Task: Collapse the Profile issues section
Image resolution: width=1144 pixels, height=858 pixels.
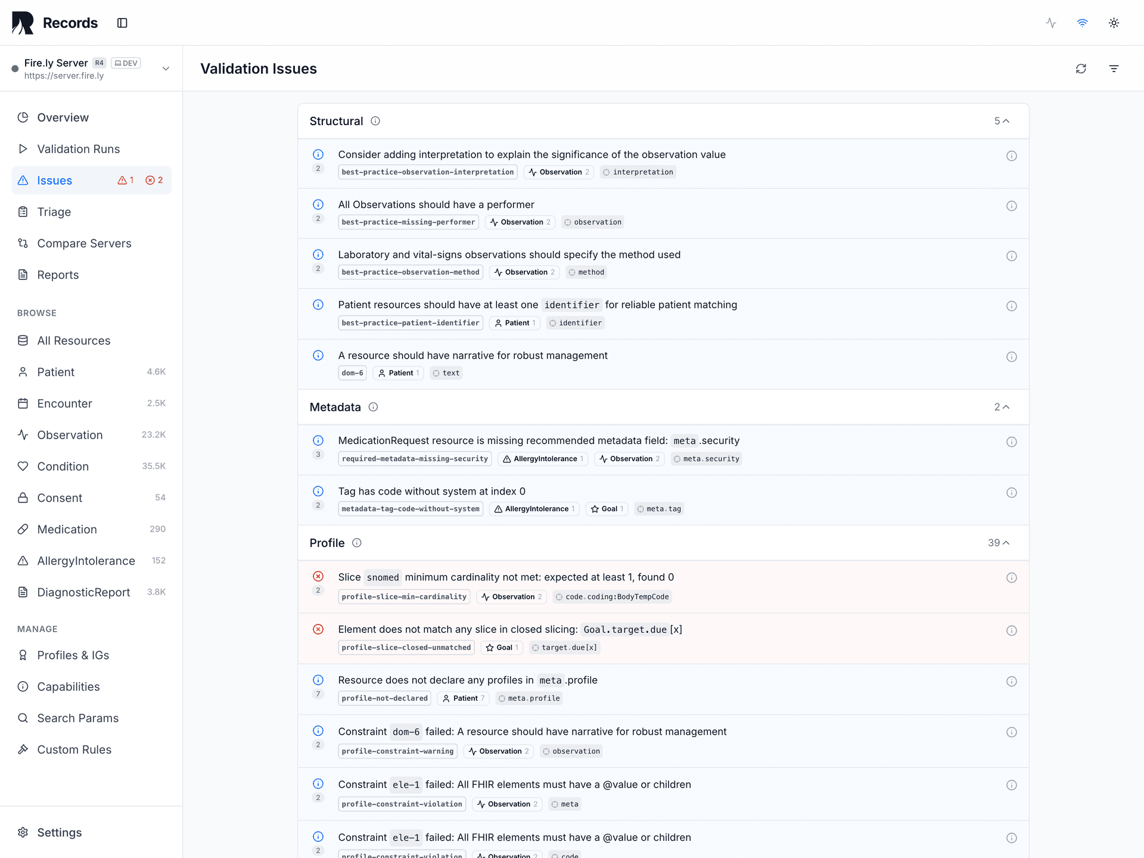Action: click(1005, 543)
